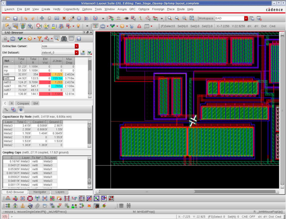Switch to the EM tab
The height and width of the screenshot is (219, 286).
(35, 103)
